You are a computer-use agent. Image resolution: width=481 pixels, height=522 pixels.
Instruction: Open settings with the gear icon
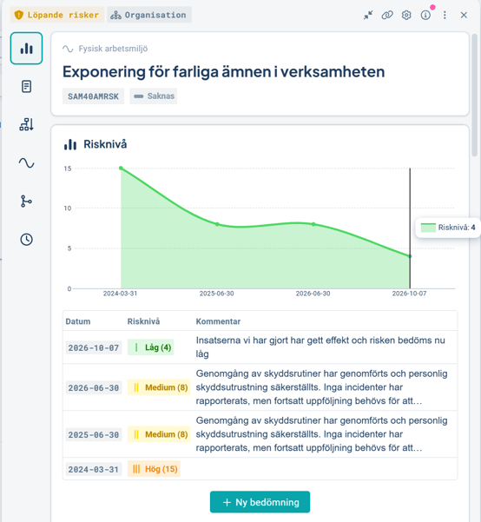click(x=406, y=15)
